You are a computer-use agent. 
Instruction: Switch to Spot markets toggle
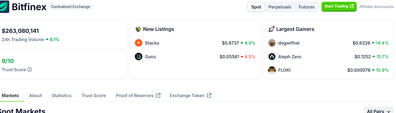[x=256, y=7]
